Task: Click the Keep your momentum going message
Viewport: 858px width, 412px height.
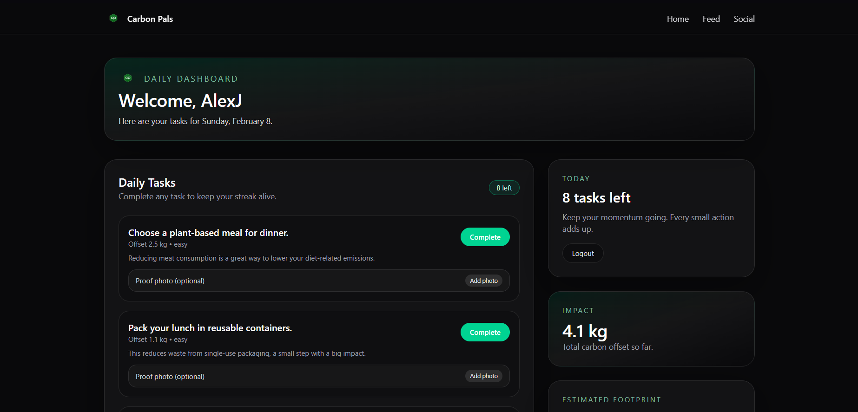Action: 648,223
